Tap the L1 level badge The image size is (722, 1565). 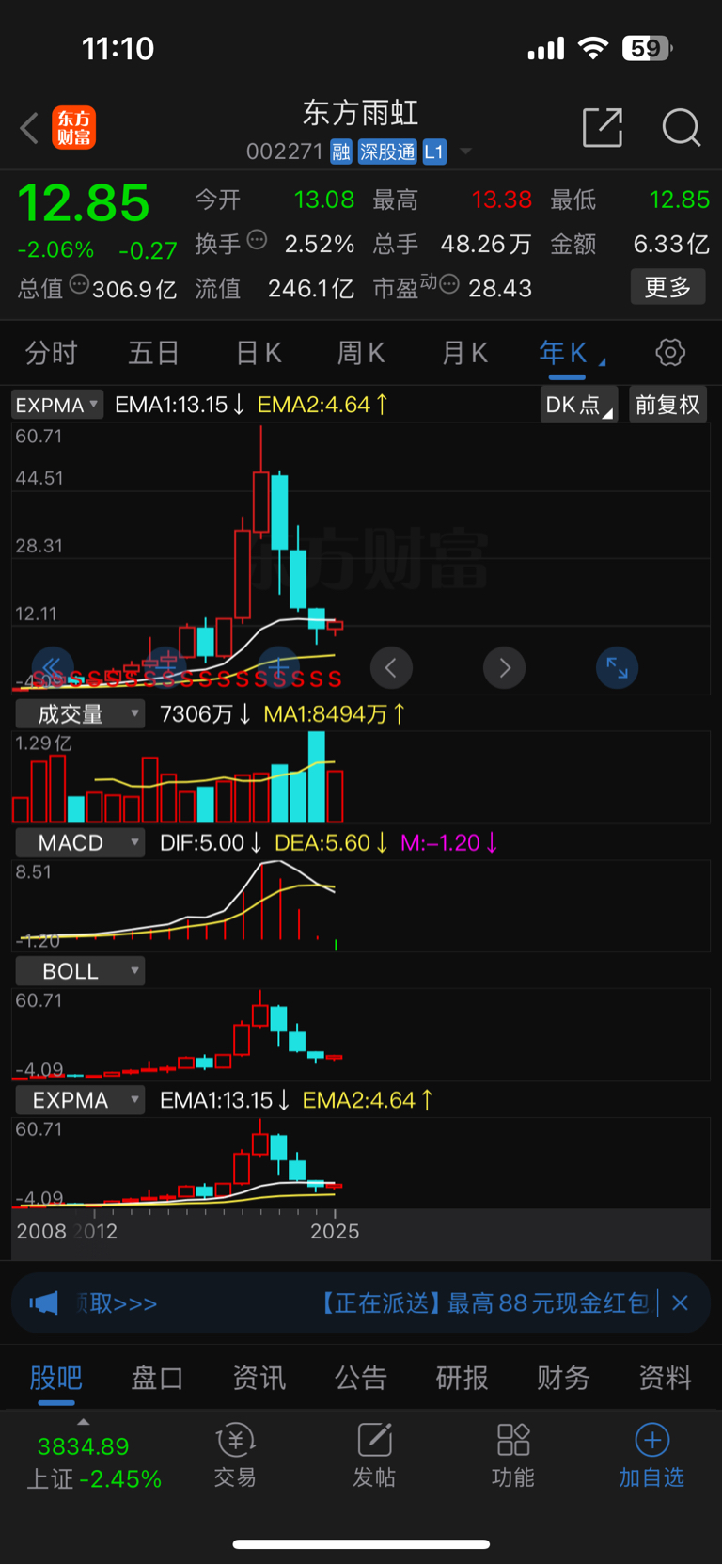434,152
